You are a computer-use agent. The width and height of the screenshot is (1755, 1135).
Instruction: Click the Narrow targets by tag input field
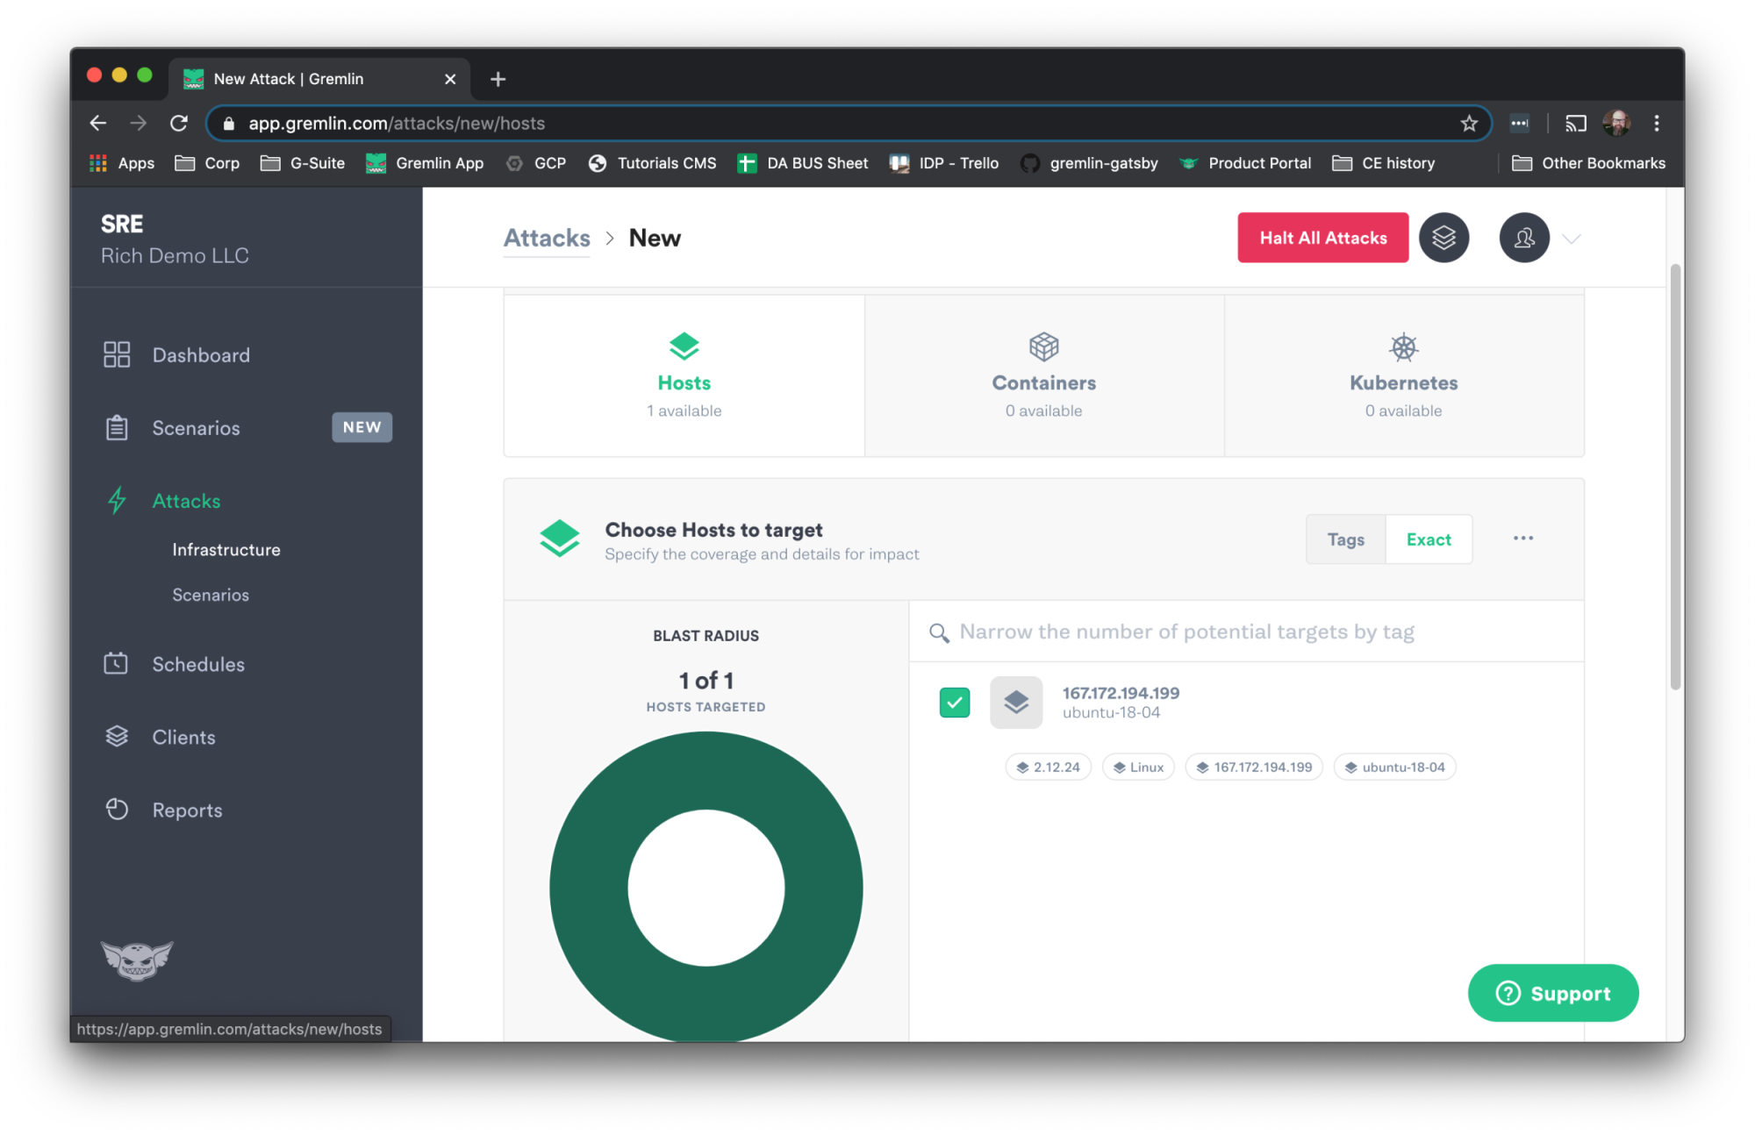coord(1251,632)
